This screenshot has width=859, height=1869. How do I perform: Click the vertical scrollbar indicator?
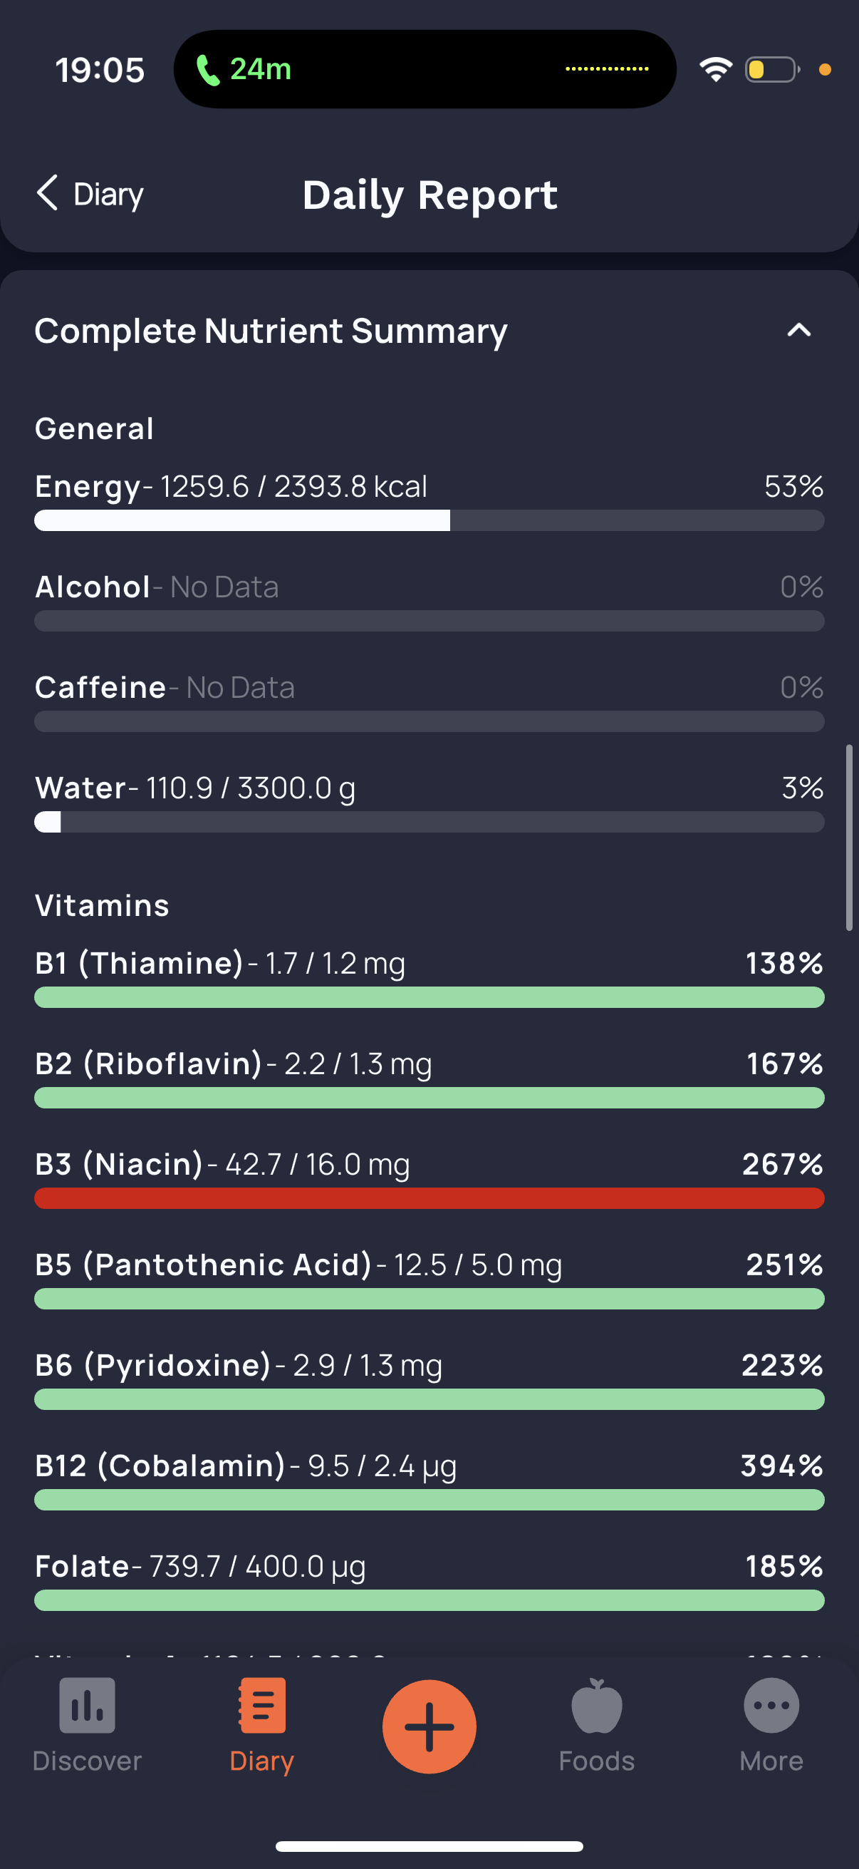[x=850, y=838]
